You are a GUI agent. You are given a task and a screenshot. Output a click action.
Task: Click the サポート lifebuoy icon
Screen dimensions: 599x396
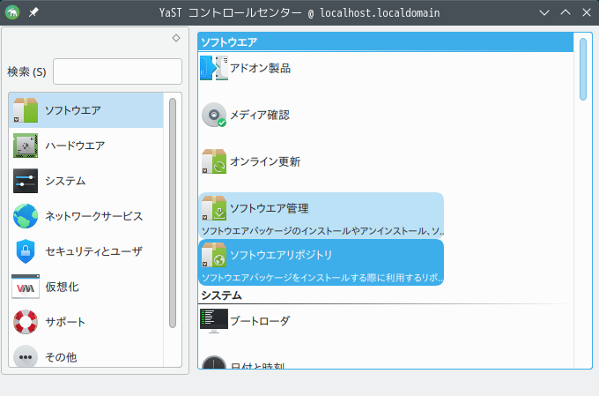pyautogui.click(x=26, y=322)
